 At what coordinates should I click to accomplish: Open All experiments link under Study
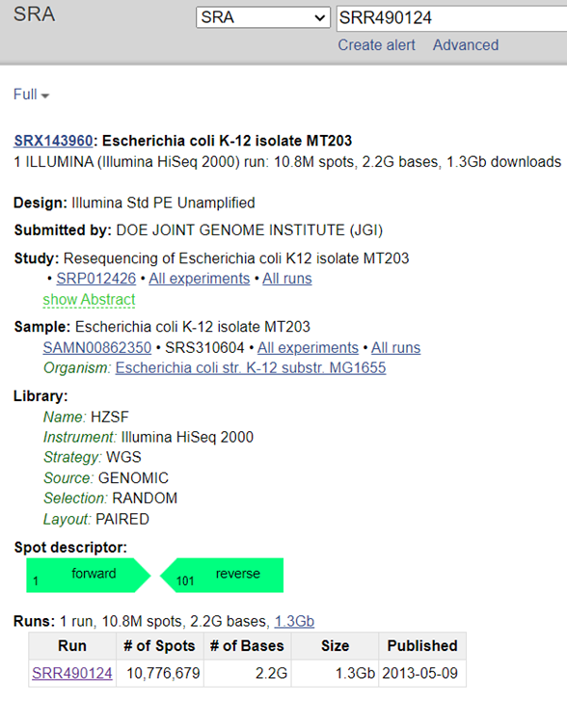200,279
